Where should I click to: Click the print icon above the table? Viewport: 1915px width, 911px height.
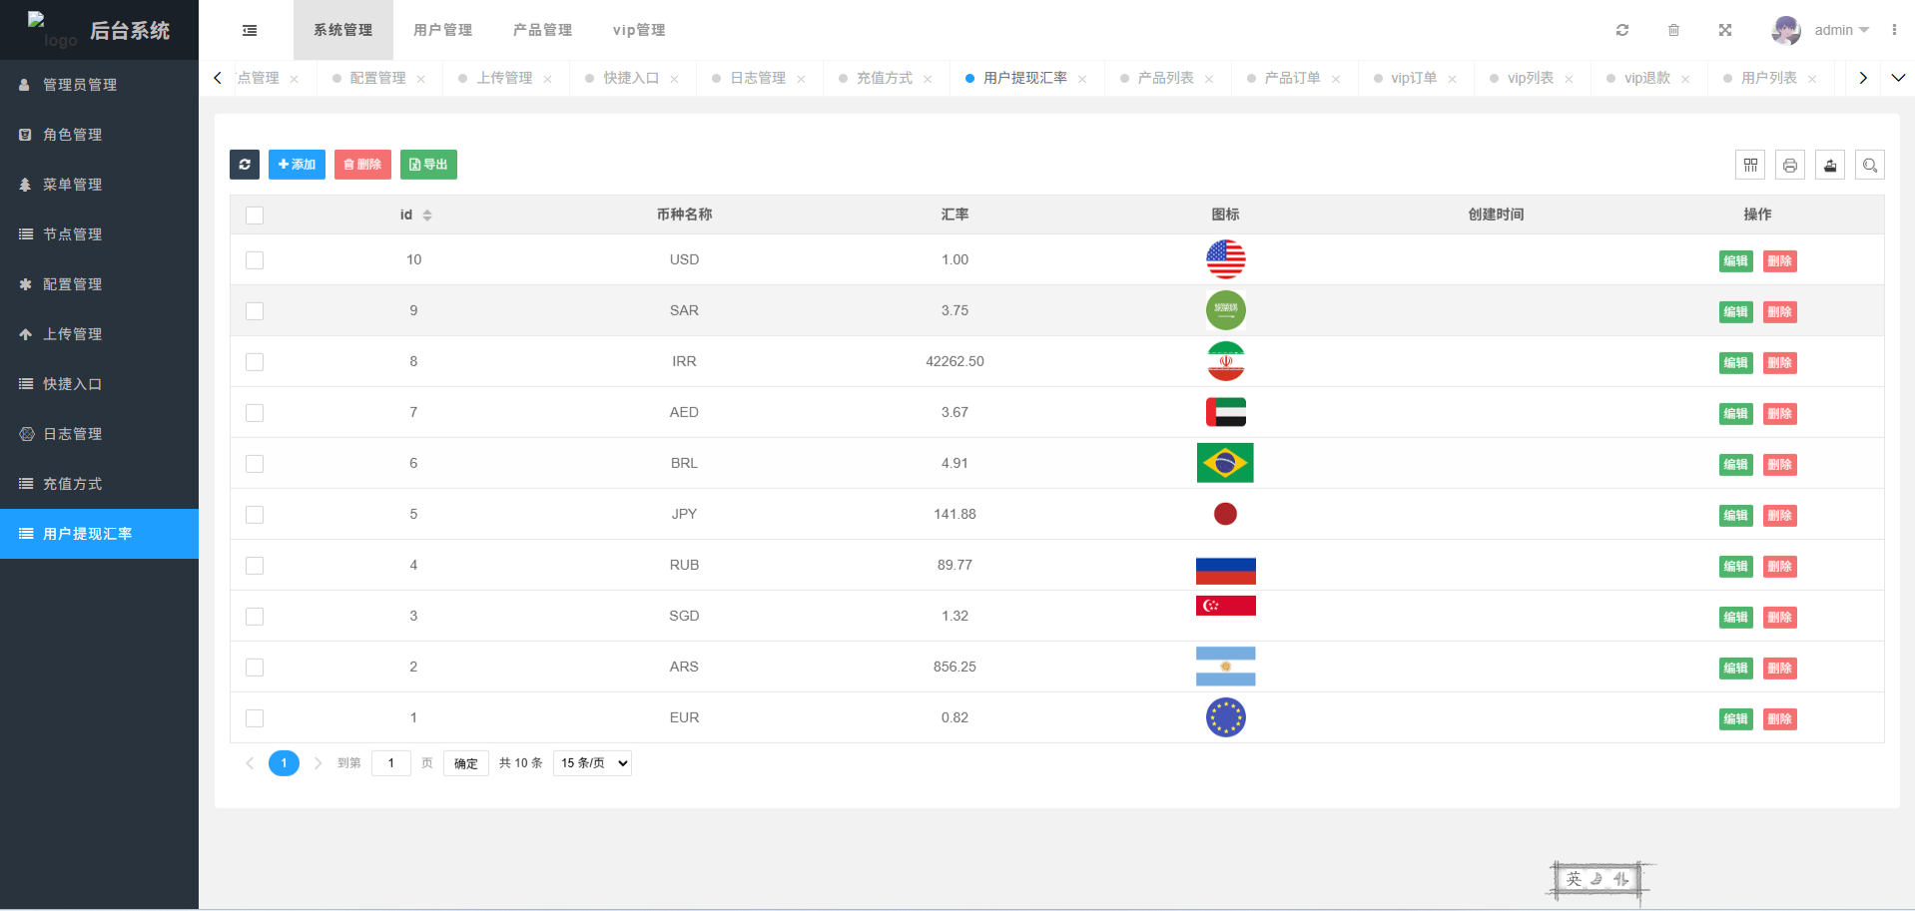[x=1790, y=165]
